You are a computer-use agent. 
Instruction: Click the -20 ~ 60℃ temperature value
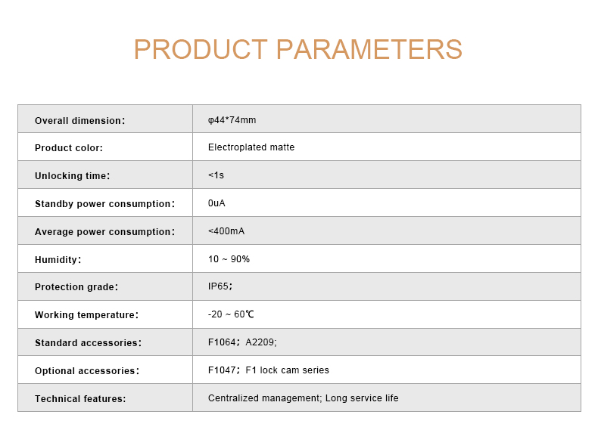coord(231,314)
